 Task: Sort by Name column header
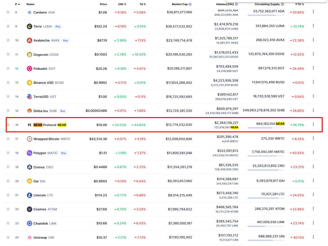[x=31, y=4]
